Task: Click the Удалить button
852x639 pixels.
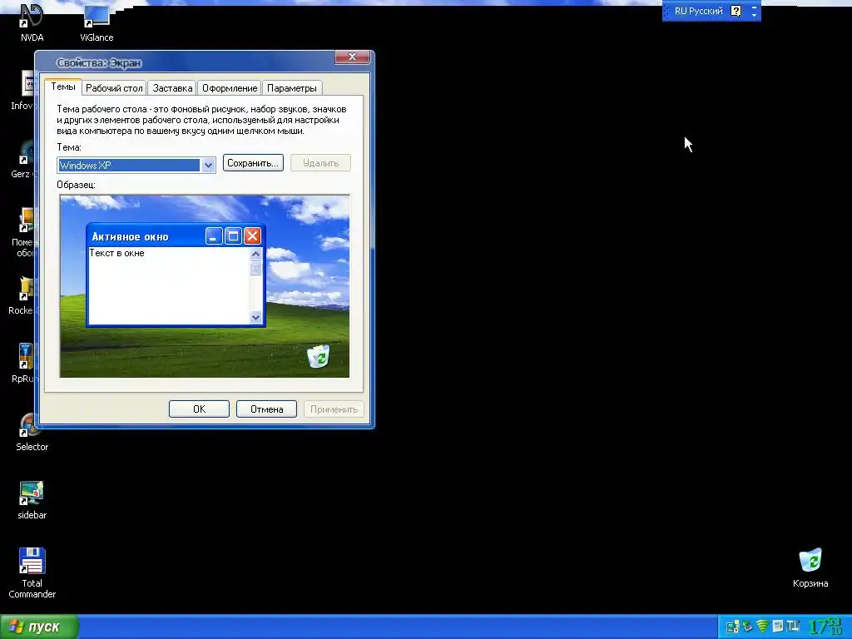Action: click(x=320, y=163)
